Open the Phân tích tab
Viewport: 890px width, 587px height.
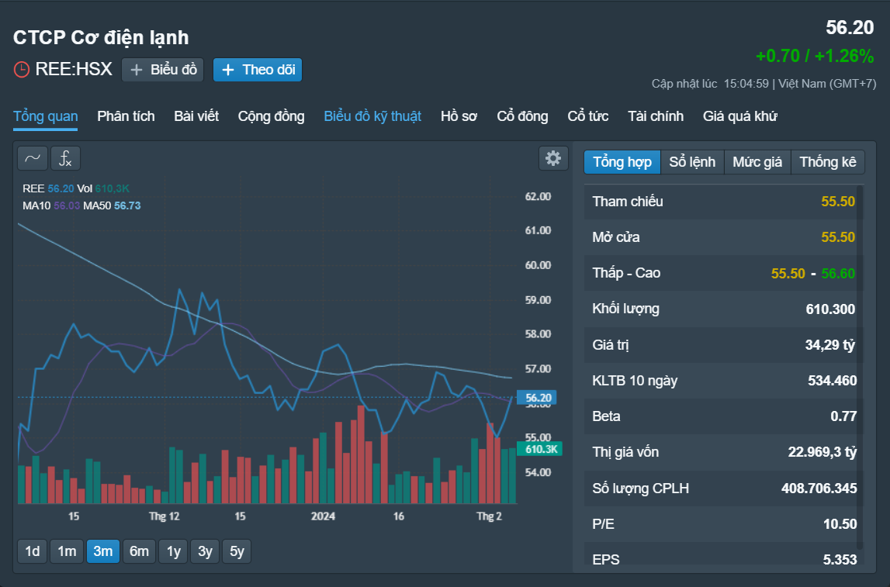tap(126, 116)
